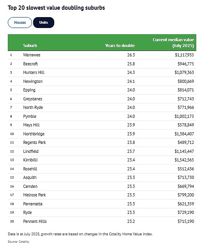The width and height of the screenshot is (206, 245).
Task: Select the Beecroft suburb entry
Action: (30, 64)
